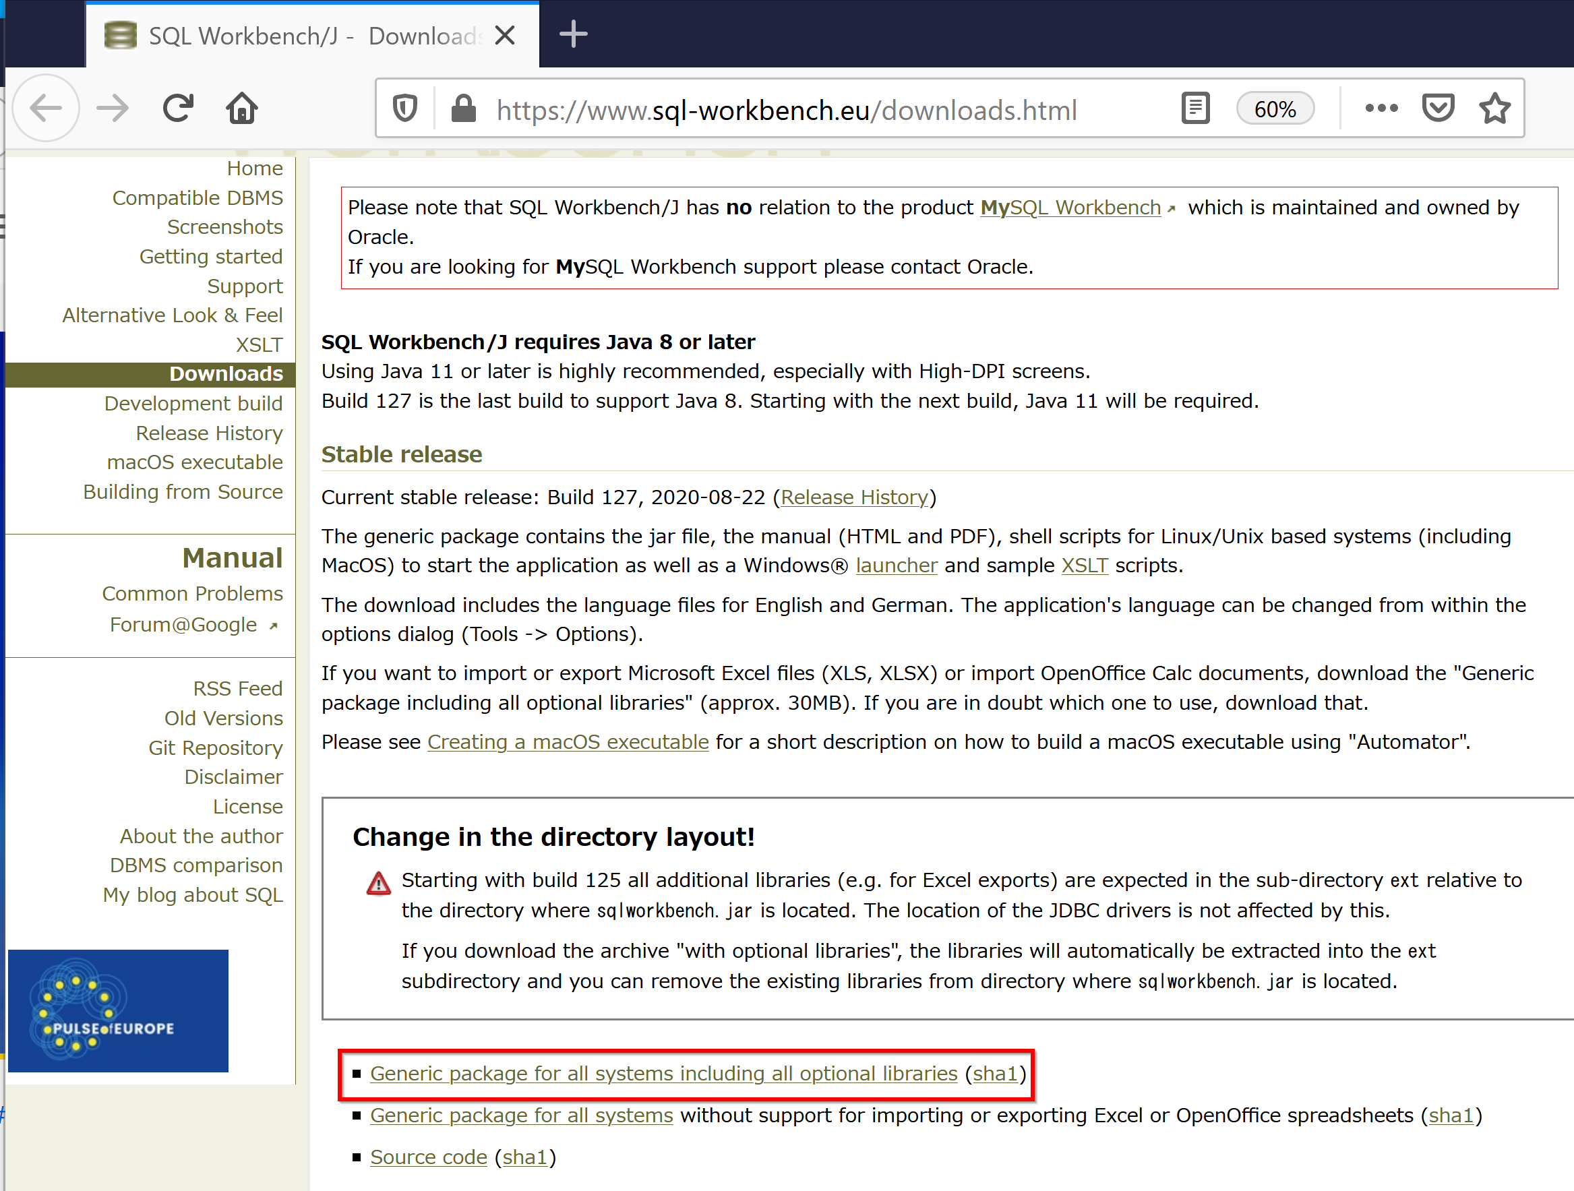Download Generic package for all systems
This screenshot has width=1574, height=1191.
click(521, 1116)
